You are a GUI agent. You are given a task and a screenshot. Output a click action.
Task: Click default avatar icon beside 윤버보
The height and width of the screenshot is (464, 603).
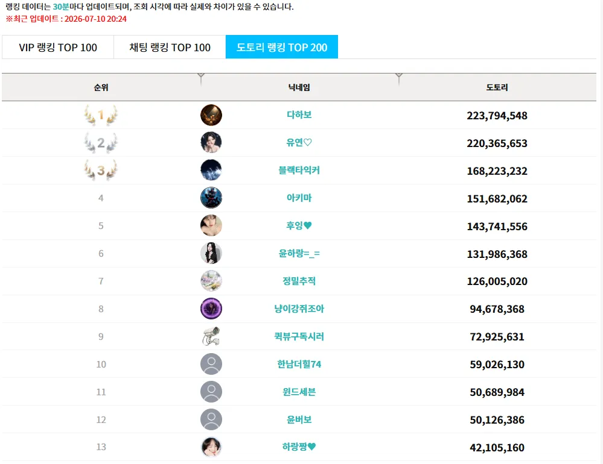(x=211, y=419)
